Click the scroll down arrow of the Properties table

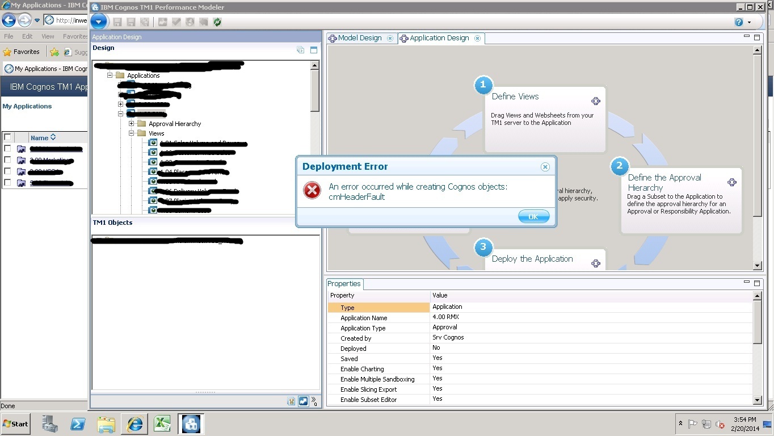pyautogui.click(x=757, y=400)
